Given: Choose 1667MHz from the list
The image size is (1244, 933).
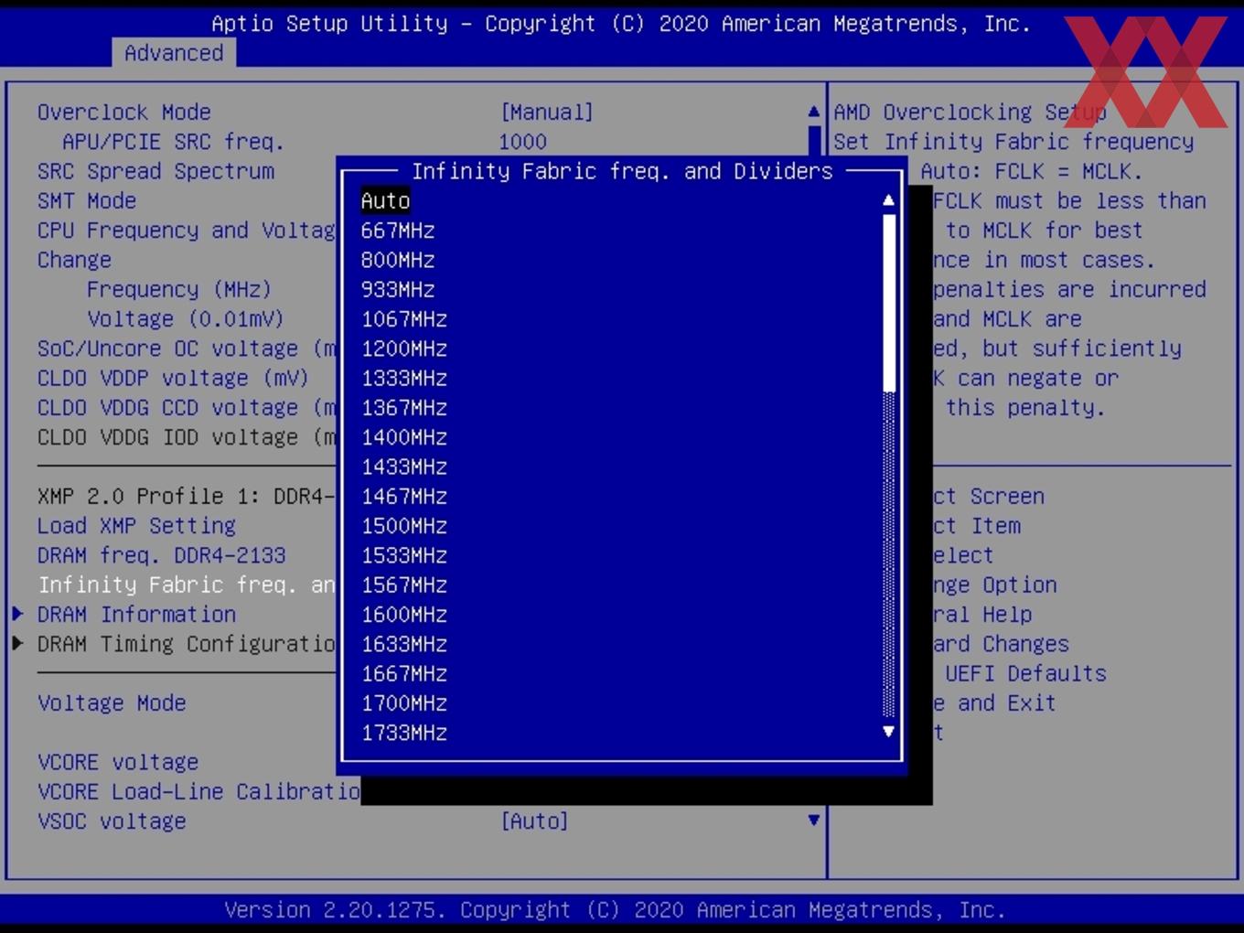Looking at the screenshot, I should 404,674.
